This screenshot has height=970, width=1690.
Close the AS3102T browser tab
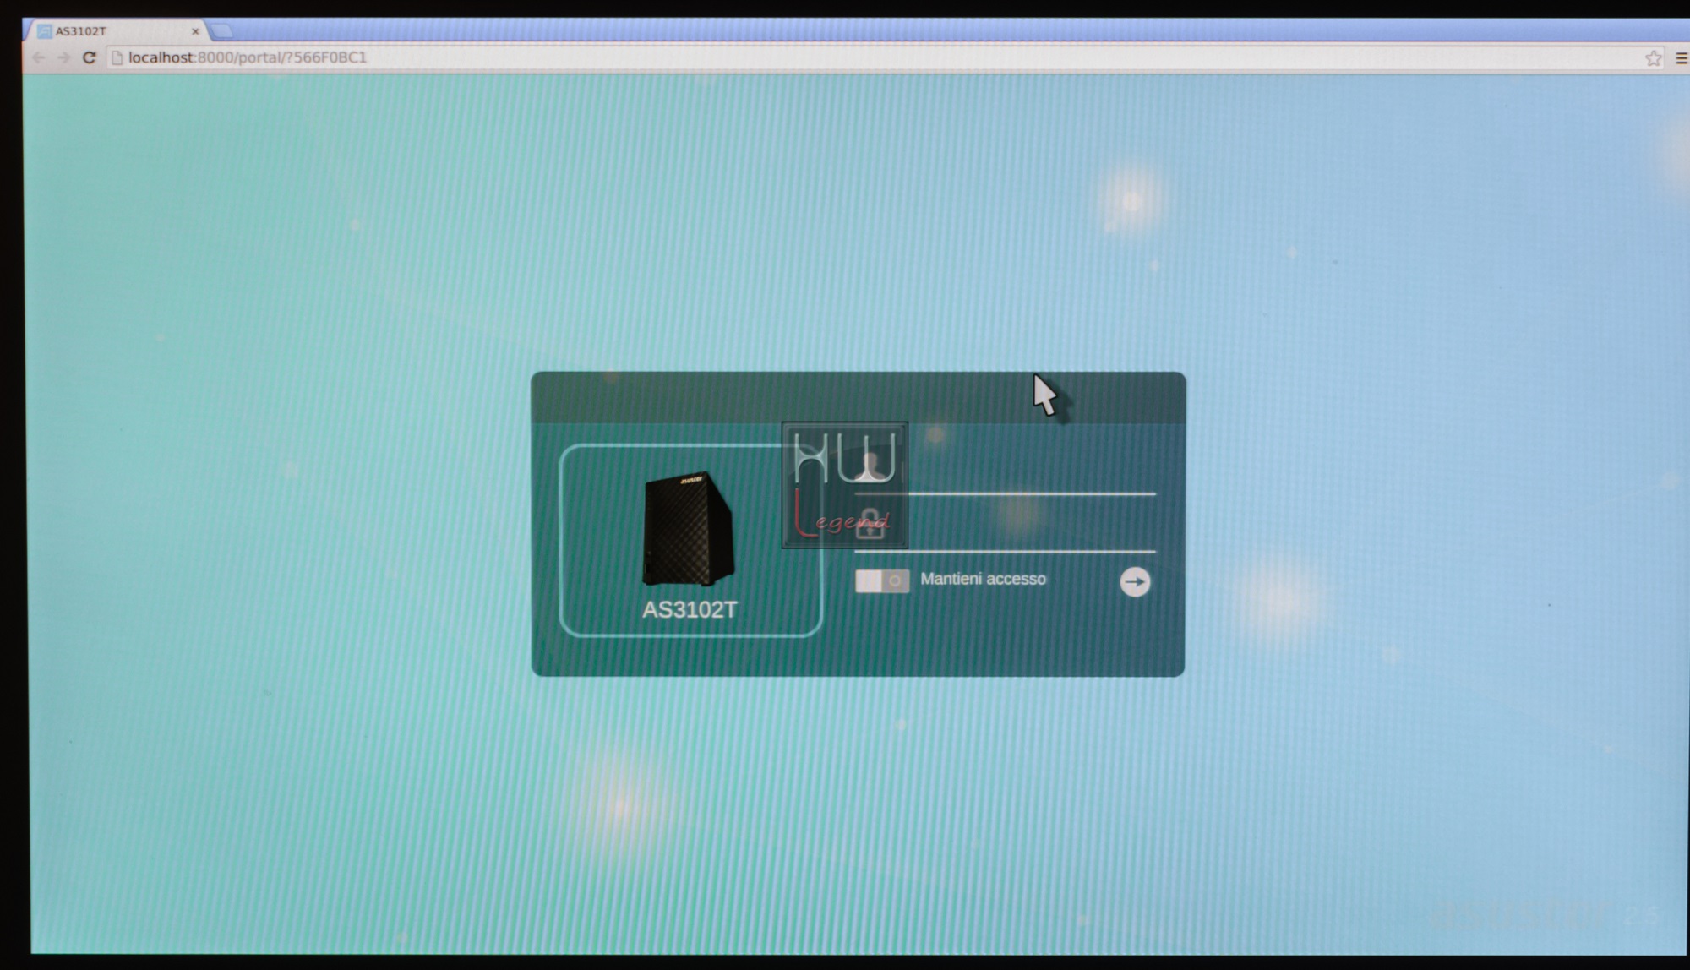tap(195, 31)
